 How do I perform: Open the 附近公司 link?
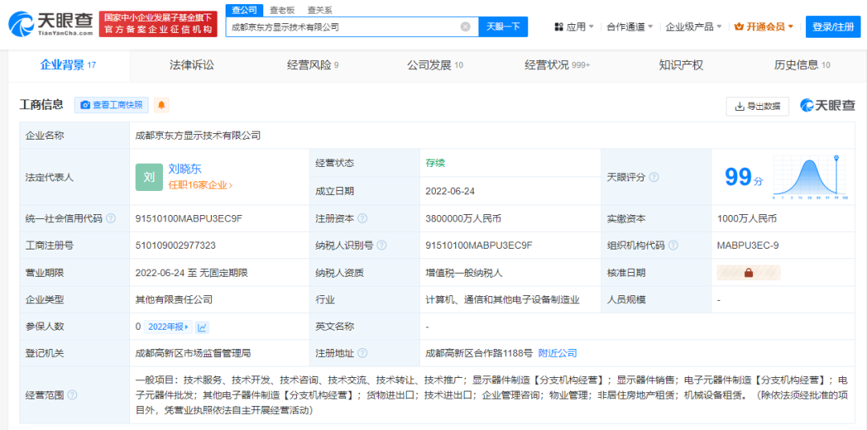(x=557, y=353)
